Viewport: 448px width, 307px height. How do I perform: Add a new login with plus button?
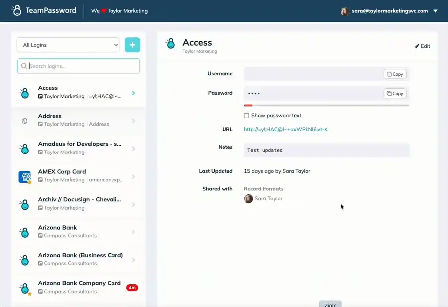pyautogui.click(x=132, y=45)
